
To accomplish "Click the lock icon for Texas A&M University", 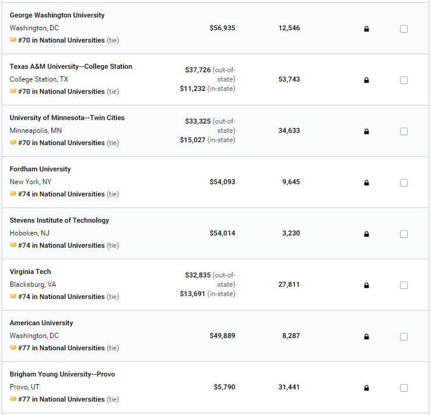I will pos(366,80).
